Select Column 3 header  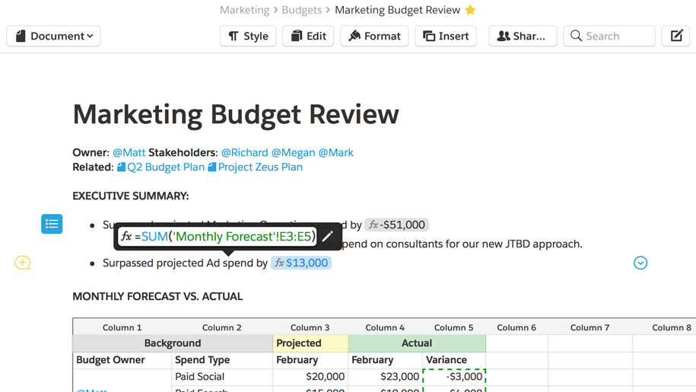click(x=310, y=327)
